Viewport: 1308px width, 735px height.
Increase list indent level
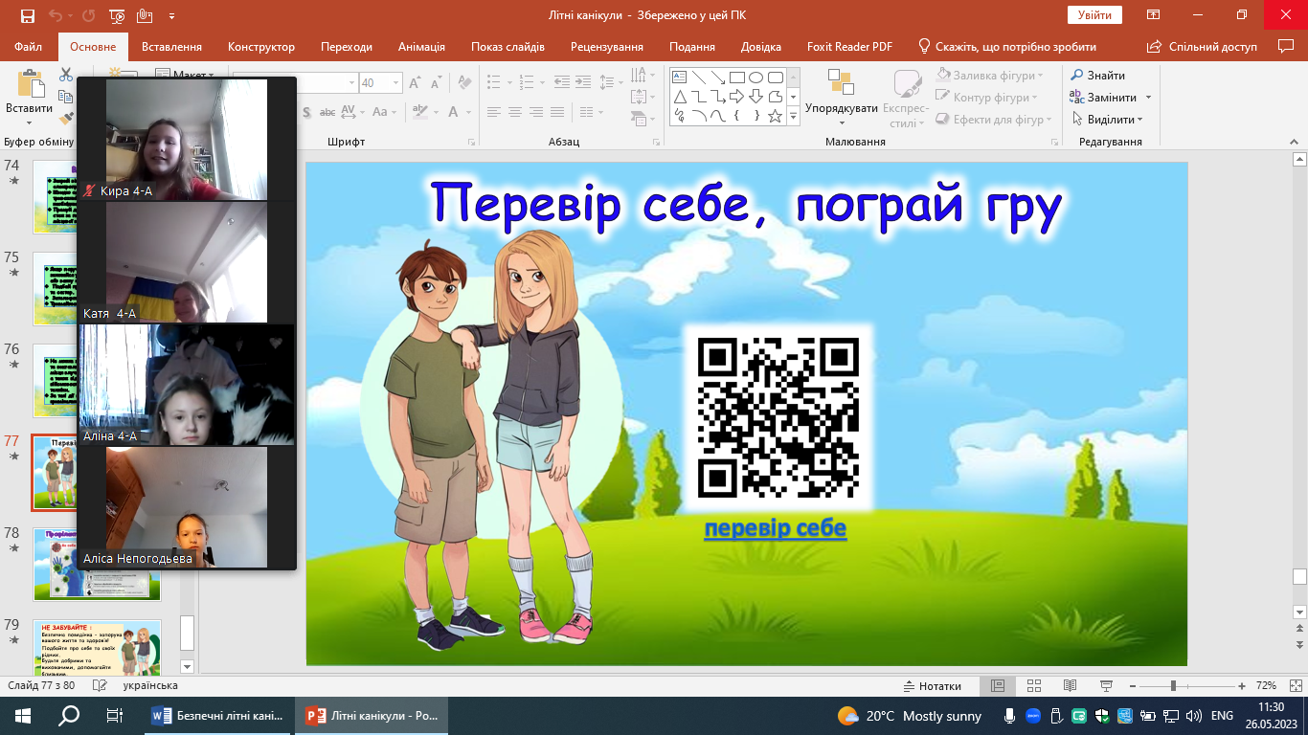point(584,82)
